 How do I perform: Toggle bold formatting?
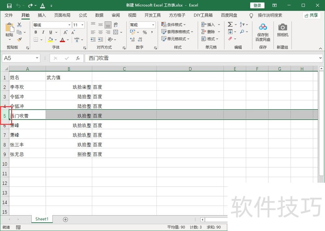[36, 32]
